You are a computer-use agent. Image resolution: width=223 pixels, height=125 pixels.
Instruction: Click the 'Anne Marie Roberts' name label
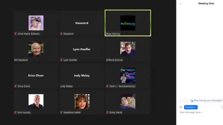[29, 34]
